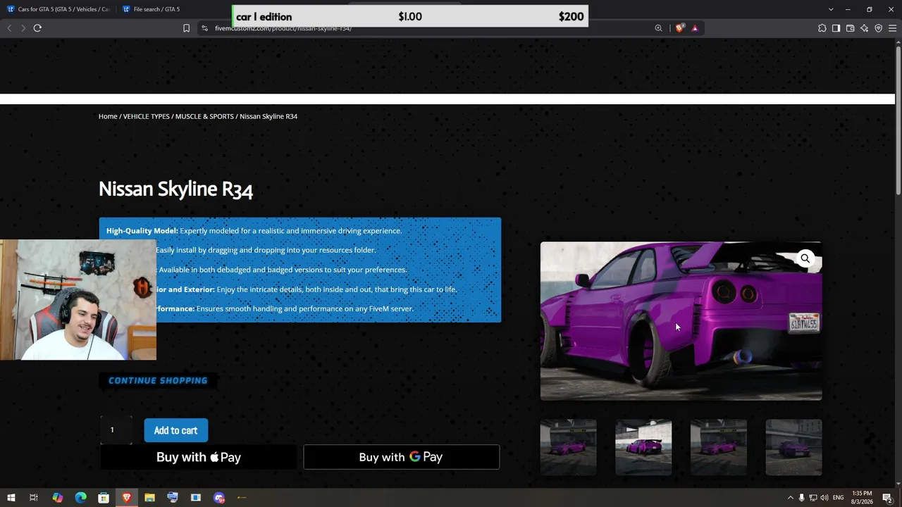Click the Nissan Skyline R34 product title
The height and width of the screenshot is (507, 902).
pos(175,189)
